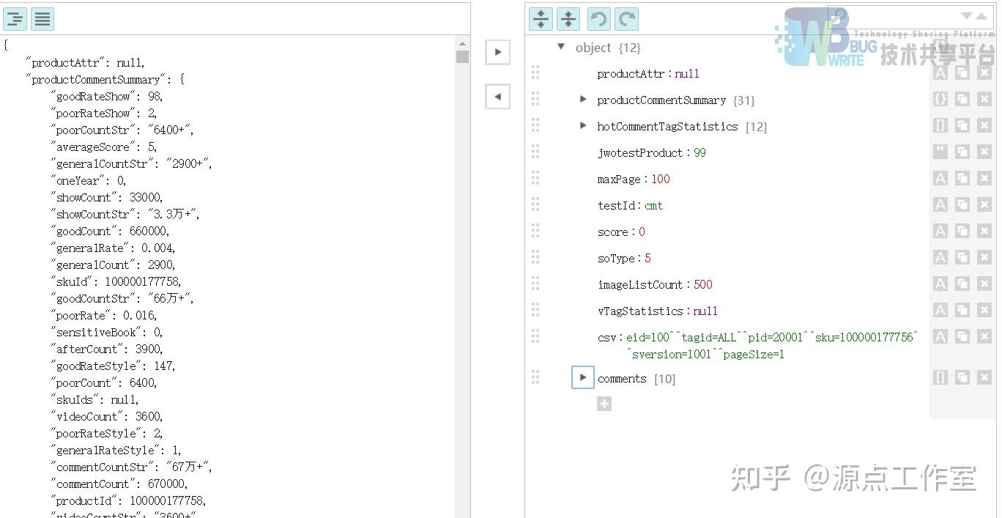Viewport: 1002px width, 518px height.
Task: Click the csv value string in tree
Action: coord(772,345)
